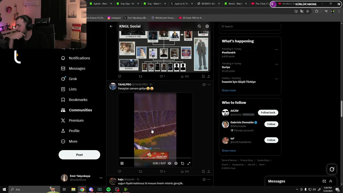Image resolution: width=343 pixels, height=193 pixels.
Task: Open browser extensions puzzle icon
Action: (316, 11)
